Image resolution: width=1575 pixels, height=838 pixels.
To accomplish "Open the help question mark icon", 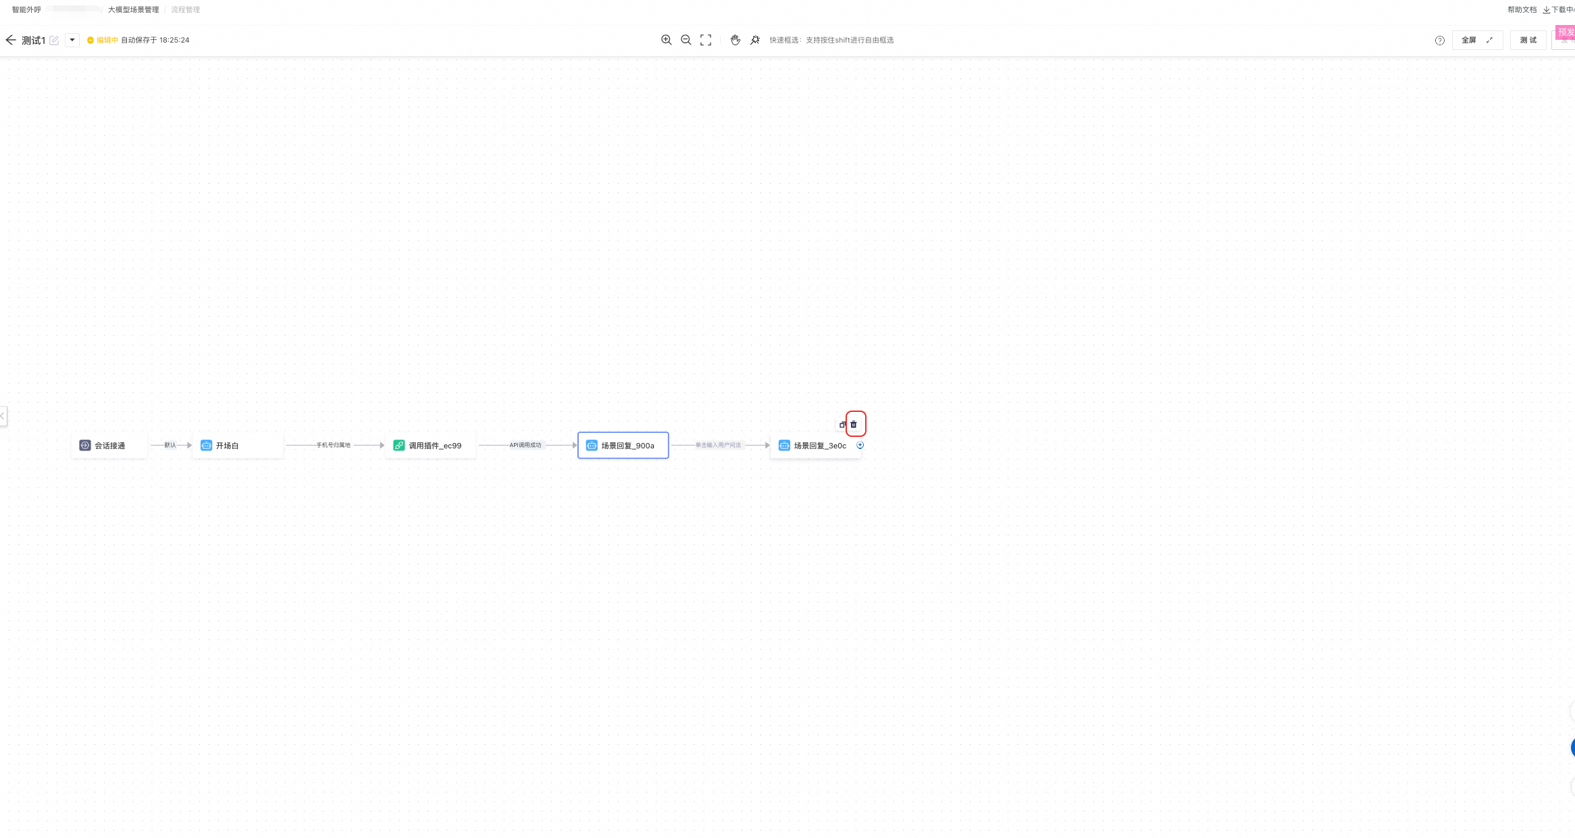I will coord(1440,41).
